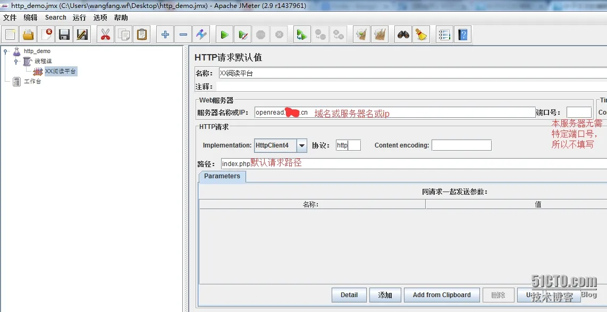Collapse the 线程组 tree node
Viewport: 607px width, 312px height.
(16, 61)
